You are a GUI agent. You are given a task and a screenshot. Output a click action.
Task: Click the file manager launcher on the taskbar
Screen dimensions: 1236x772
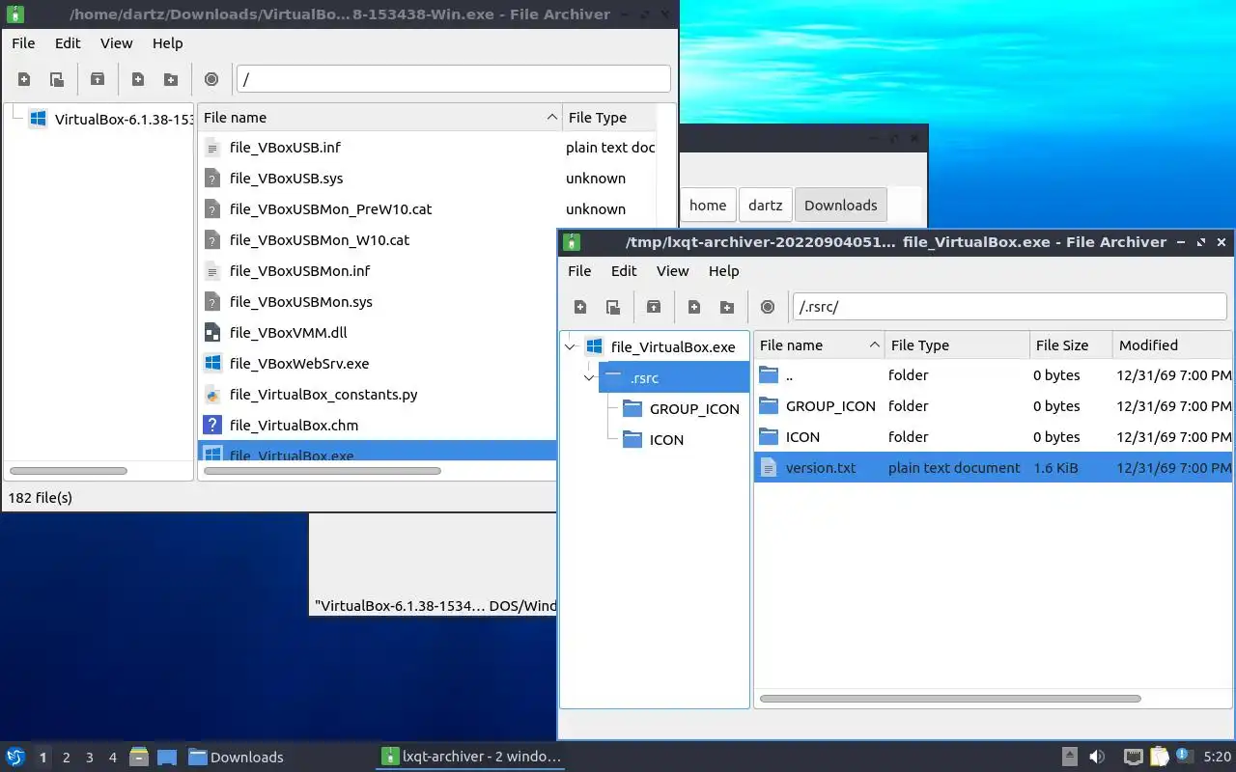[139, 757]
